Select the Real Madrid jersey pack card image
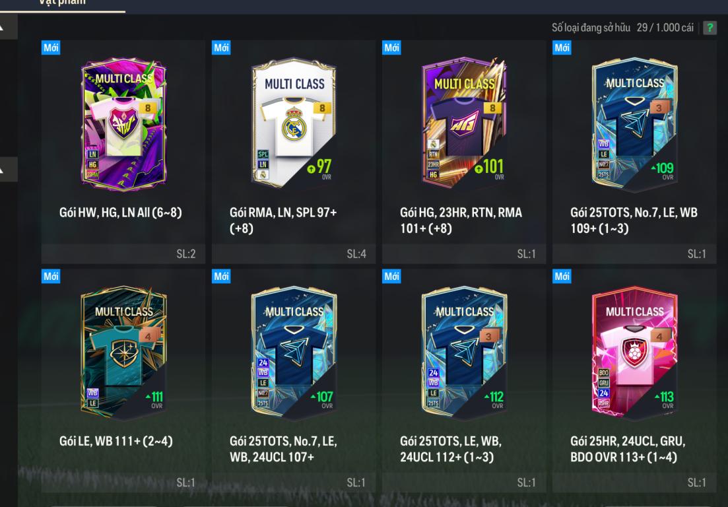 (294, 123)
